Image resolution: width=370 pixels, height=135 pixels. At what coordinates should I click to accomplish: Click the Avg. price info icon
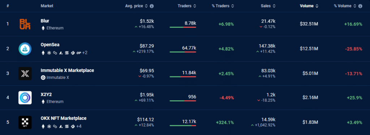tap(152, 6)
